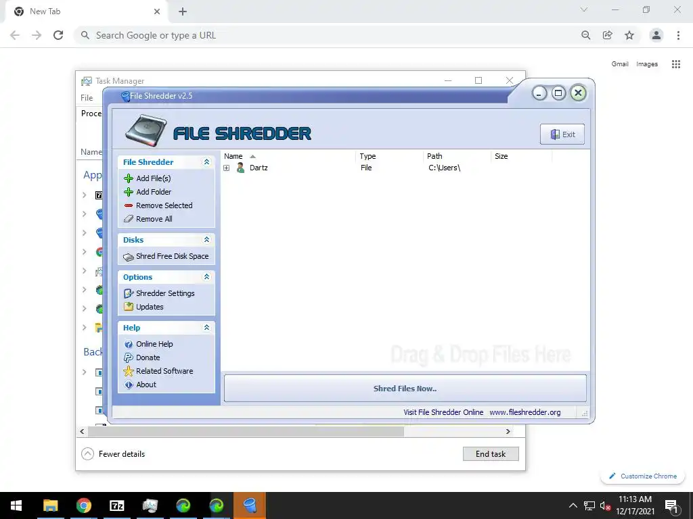
Task: Click the share page icon in Chrome
Action: [x=608, y=35]
